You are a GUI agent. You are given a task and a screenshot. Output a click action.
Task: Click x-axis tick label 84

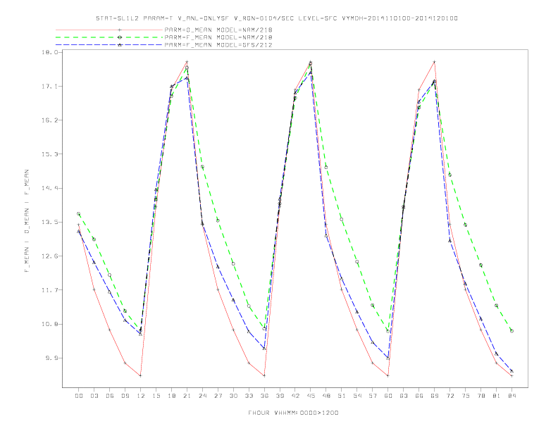point(512,396)
